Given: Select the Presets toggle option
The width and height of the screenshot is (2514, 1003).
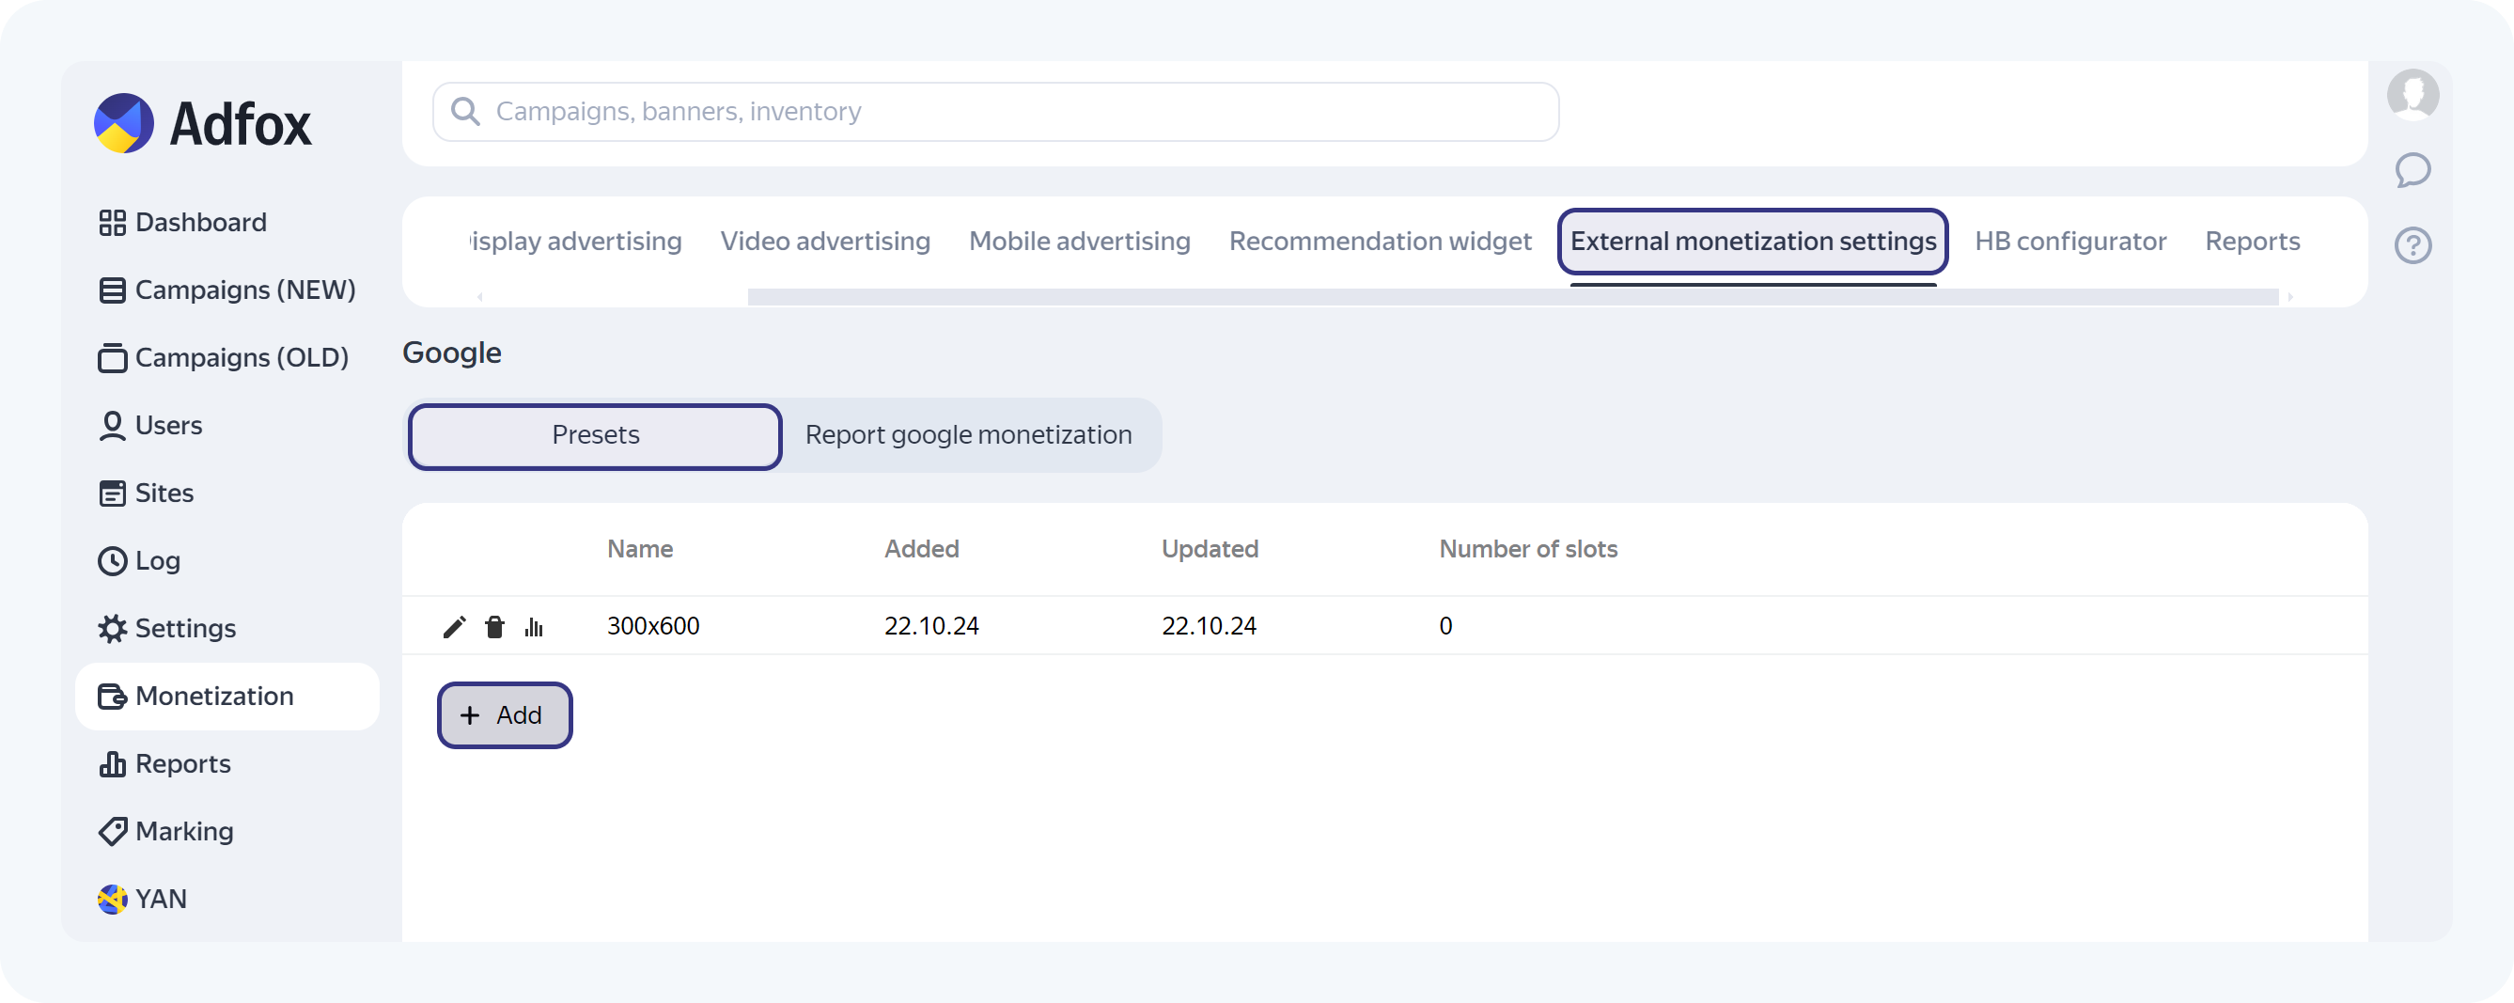Looking at the screenshot, I should [595, 435].
